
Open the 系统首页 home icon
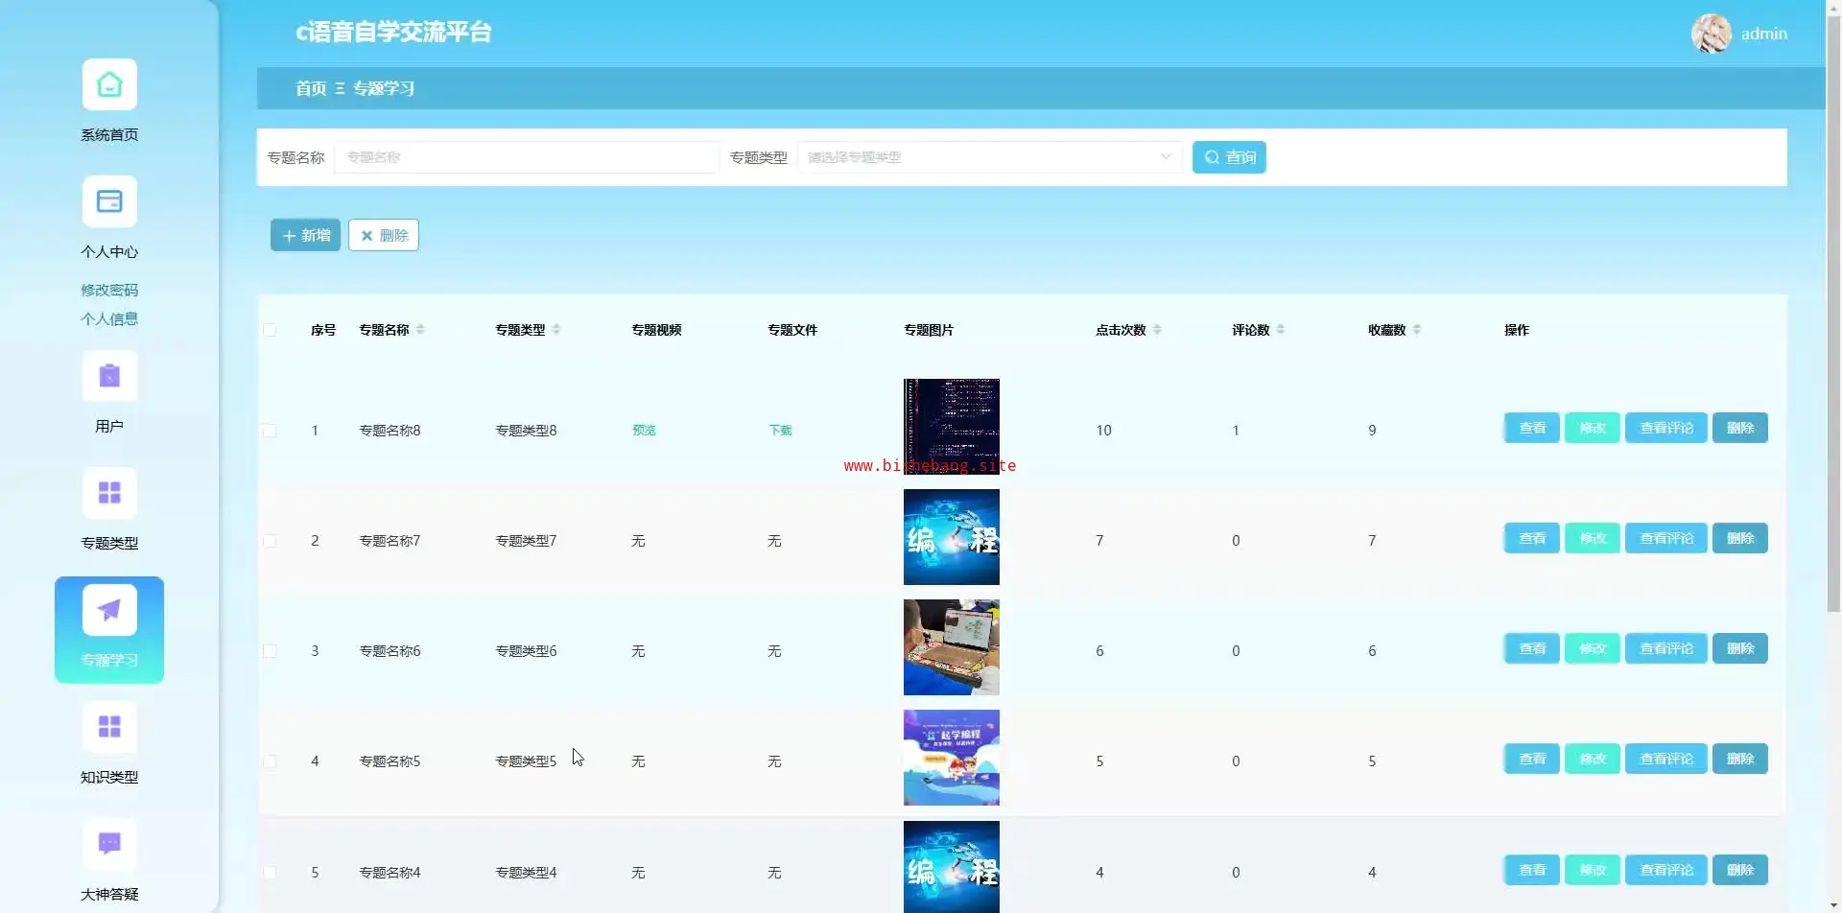coord(109,85)
